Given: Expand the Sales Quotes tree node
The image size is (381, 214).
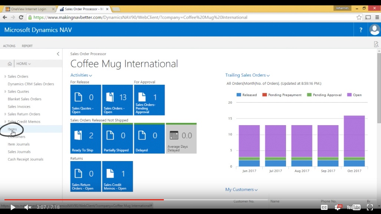Looking at the screenshot, I should (x=5, y=91).
